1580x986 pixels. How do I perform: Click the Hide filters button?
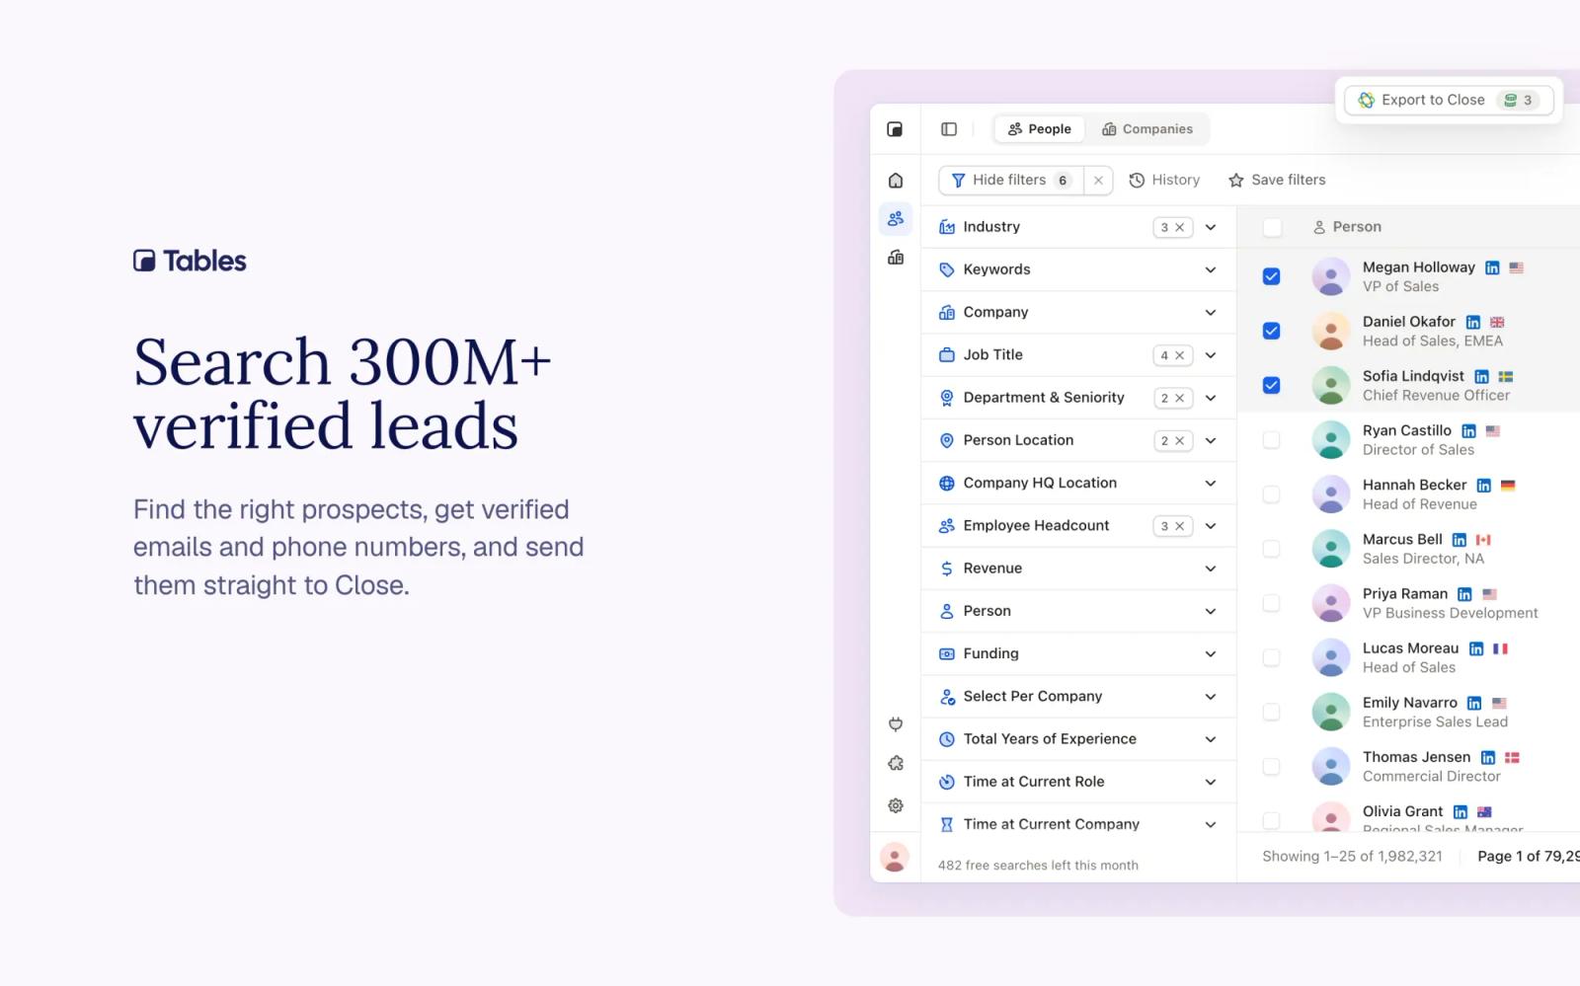coord(1010,181)
